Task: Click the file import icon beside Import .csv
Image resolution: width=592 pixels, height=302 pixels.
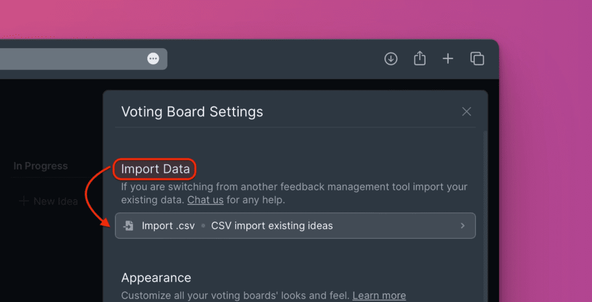Action: (x=128, y=226)
